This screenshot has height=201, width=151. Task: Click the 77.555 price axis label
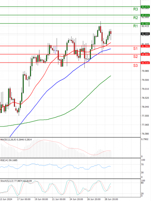145,116
